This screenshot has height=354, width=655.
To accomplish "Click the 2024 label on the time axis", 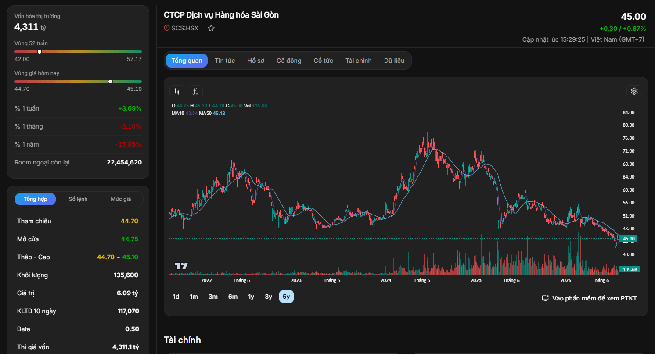I will point(386,280).
